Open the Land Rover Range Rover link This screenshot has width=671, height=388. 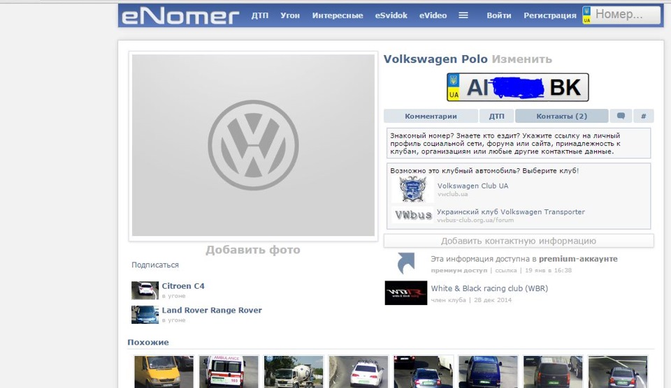tap(212, 311)
